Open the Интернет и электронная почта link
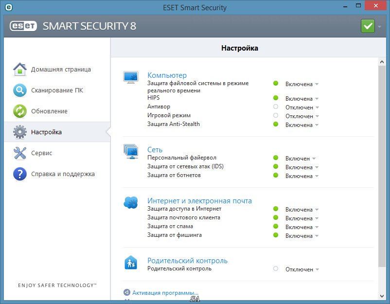 click(199, 200)
